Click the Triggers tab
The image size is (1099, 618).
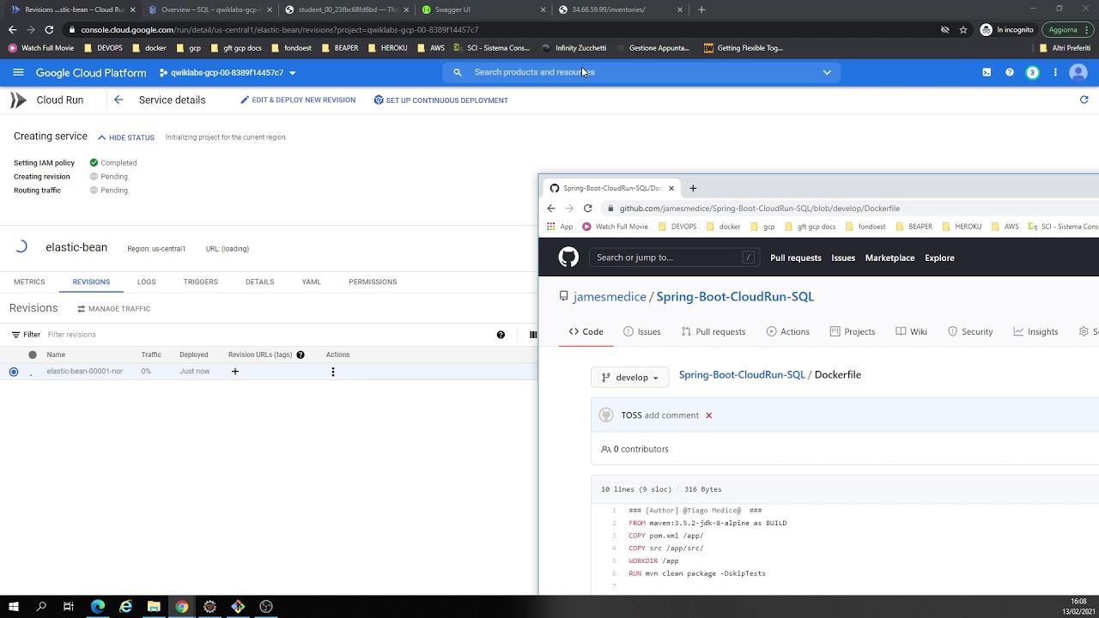[x=200, y=282]
